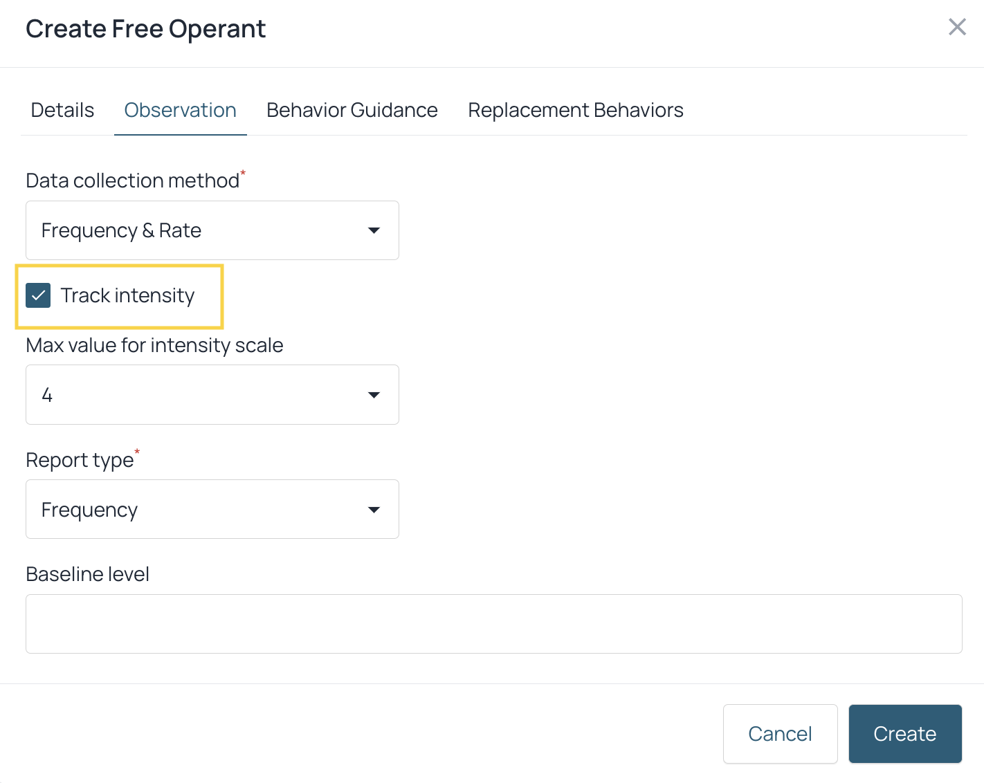Click the Baseline level label
The image size is (984, 783).
[88, 574]
